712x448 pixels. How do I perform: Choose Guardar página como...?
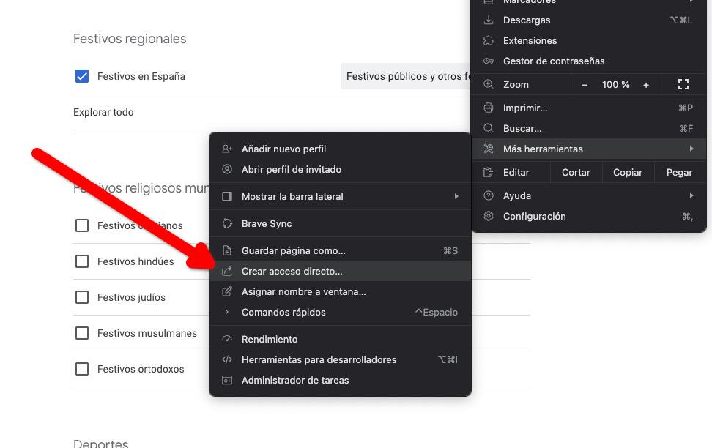pyautogui.click(x=340, y=250)
